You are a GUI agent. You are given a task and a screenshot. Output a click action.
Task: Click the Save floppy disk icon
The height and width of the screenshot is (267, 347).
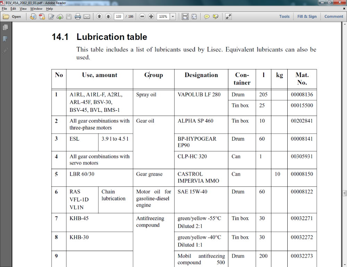(x=69, y=17)
